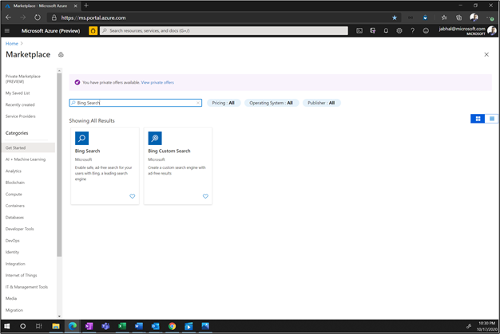Screen dimensions: 500x334
Task: Clear the marketplace search box text
Action: tap(198, 103)
